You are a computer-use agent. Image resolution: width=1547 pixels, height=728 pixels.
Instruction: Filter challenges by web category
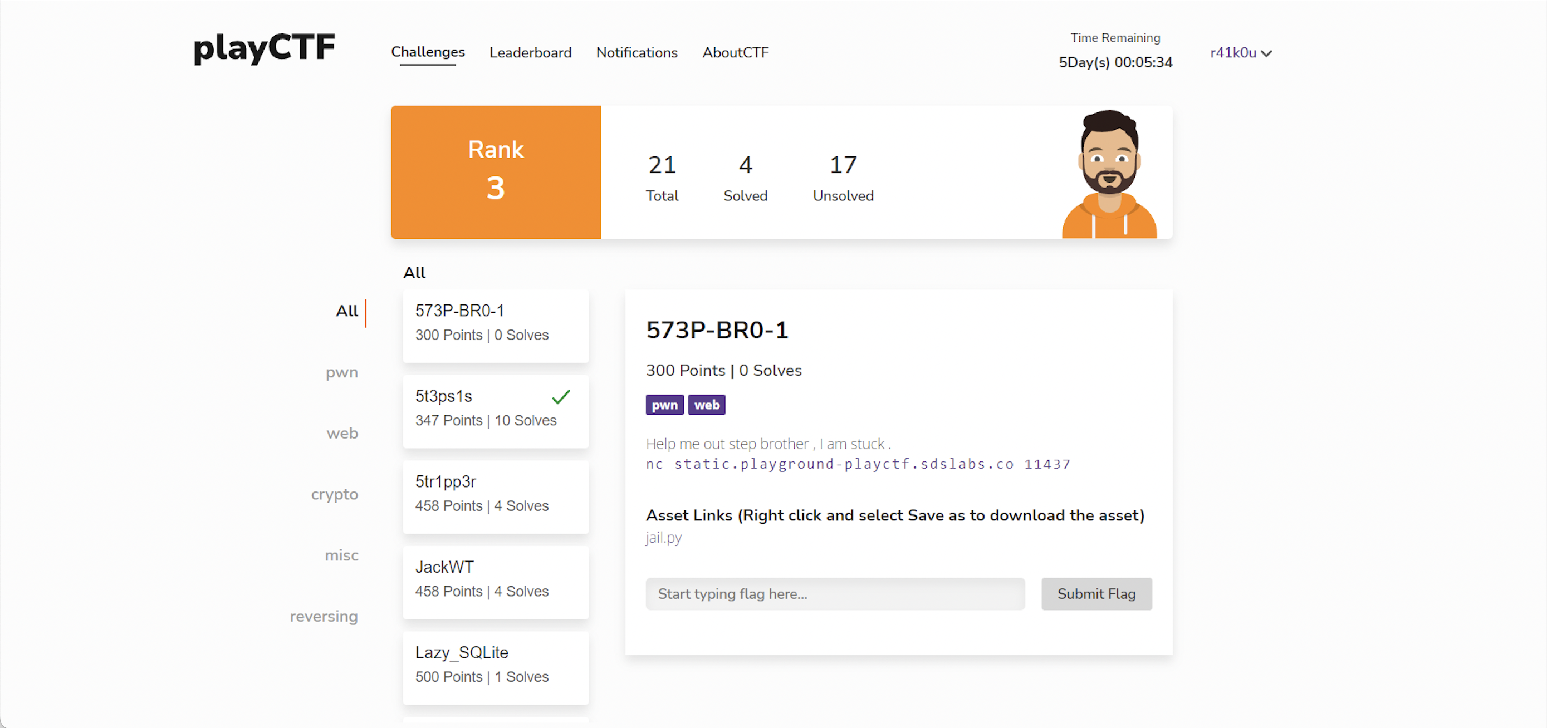tap(342, 432)
